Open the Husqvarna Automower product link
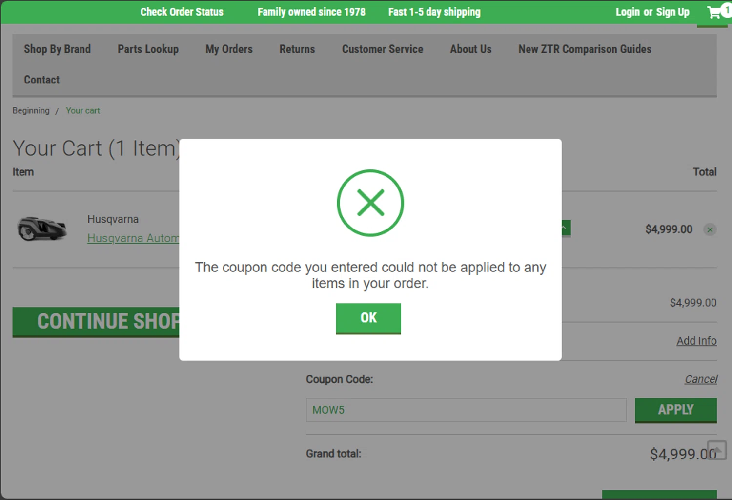The image size is (732, 500). (x=133, y=238)
